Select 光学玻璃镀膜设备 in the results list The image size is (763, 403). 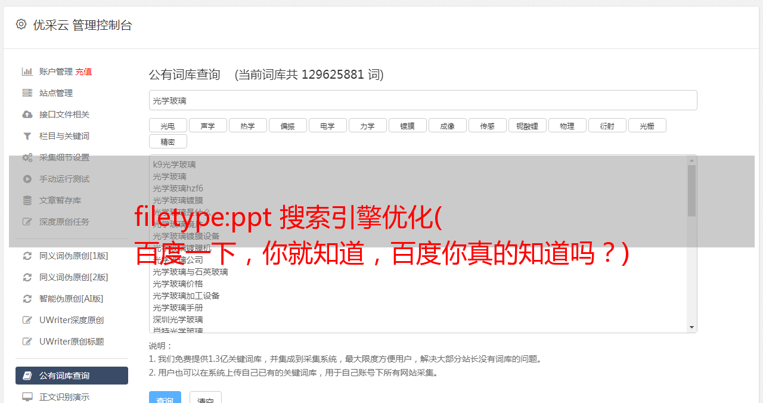[x=186, y=236]
